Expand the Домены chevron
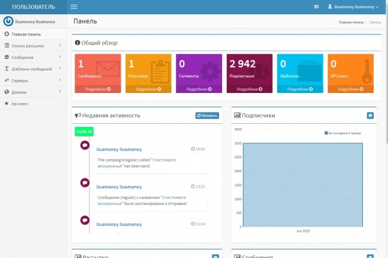This screenshot has height=258, width=388. pos(60,92)
